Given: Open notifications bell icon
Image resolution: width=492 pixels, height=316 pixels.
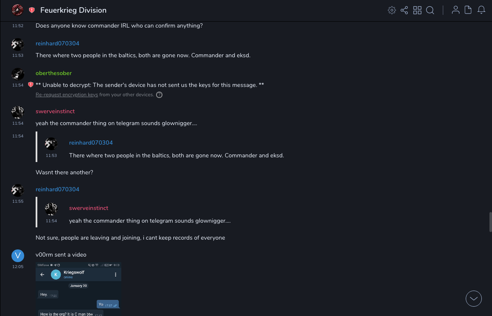Looking at the screenshot, I should (481, 10).
